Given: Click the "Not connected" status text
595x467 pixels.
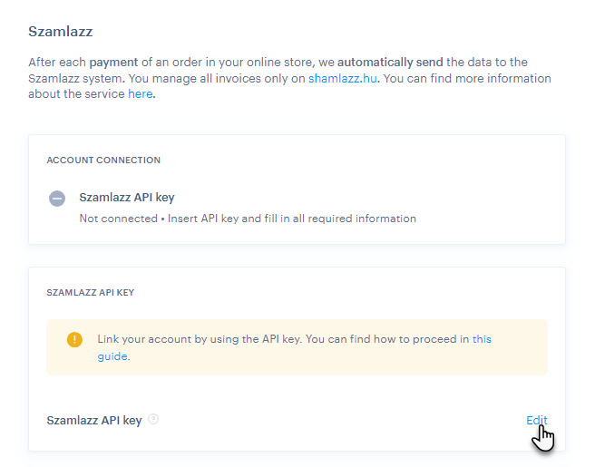Looking at the screenshot, I should pyautogui.click(x=119, y=219).
